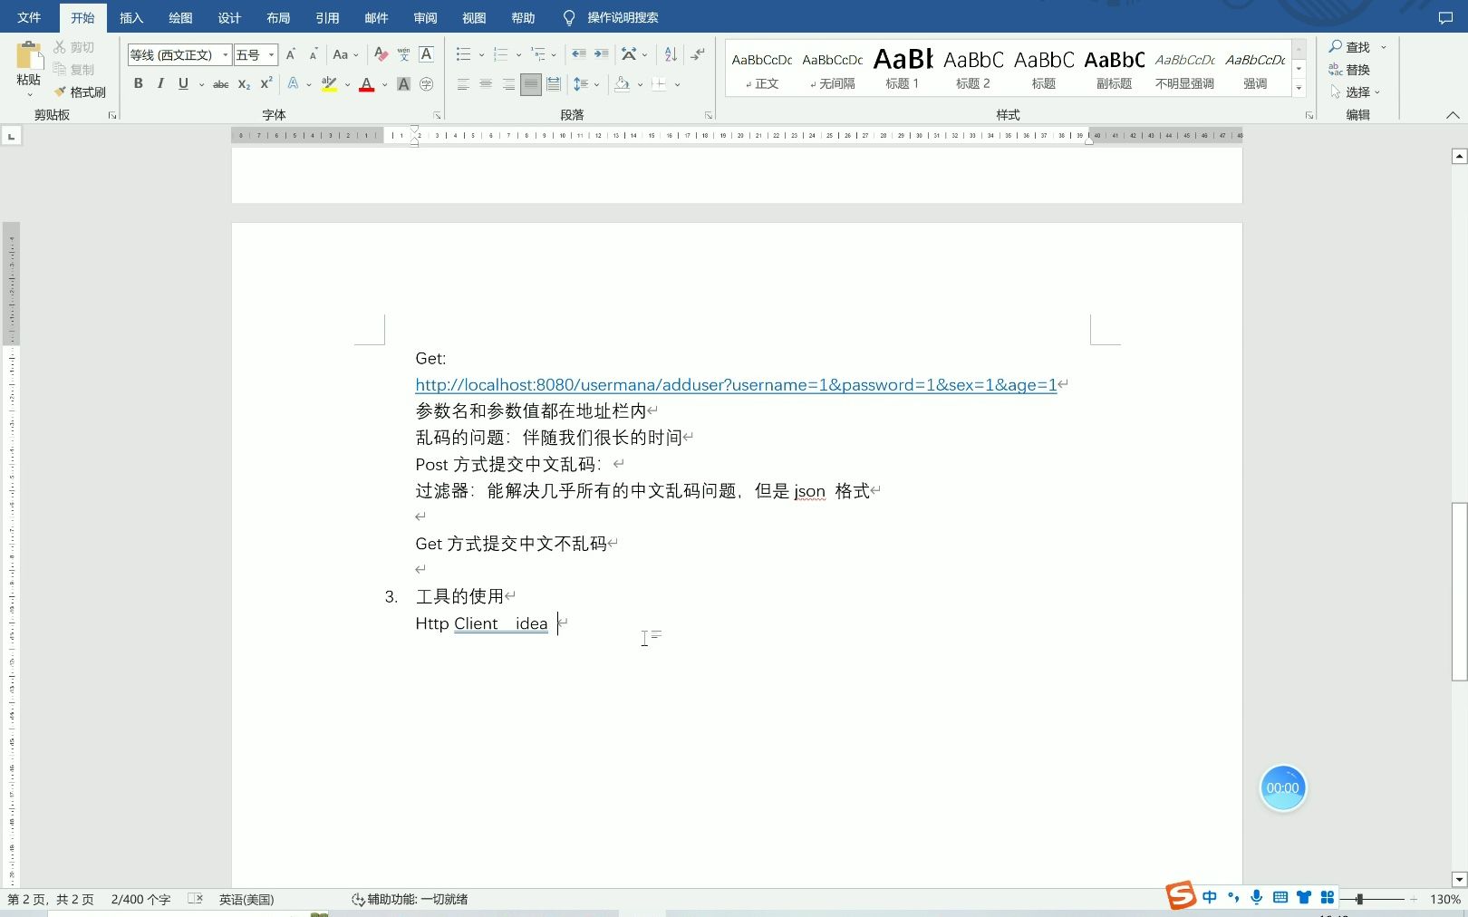Screen dimensions: 1468x917
Task: Click the paste clipboard icon
Action: [x=29, y=56]
